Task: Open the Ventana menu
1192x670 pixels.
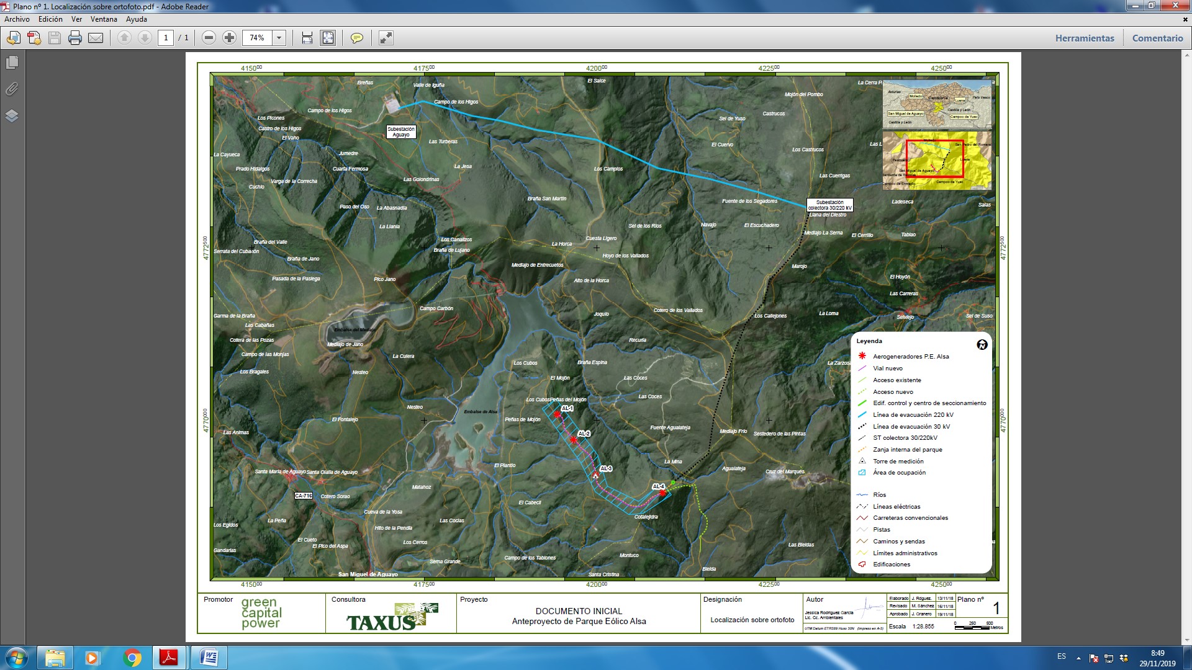Action: [104, 19]
